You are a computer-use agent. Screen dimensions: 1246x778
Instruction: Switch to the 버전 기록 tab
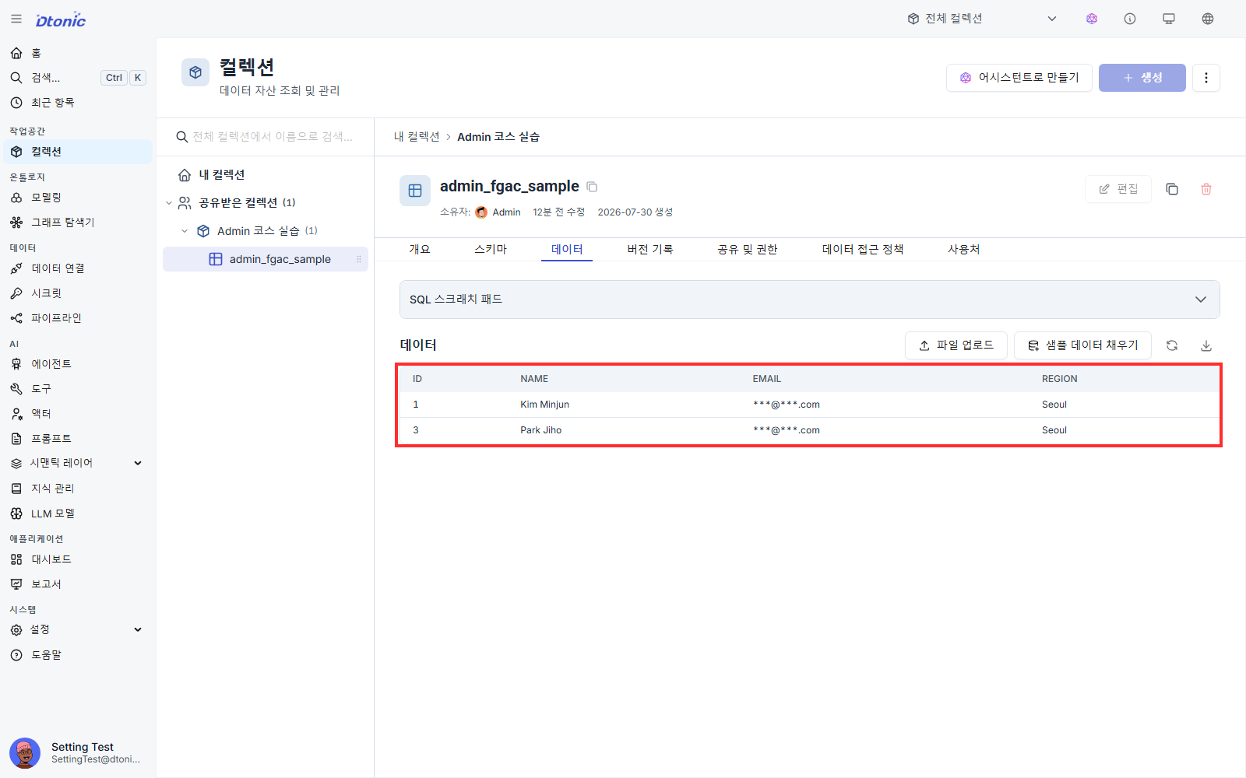coord(650,249)
